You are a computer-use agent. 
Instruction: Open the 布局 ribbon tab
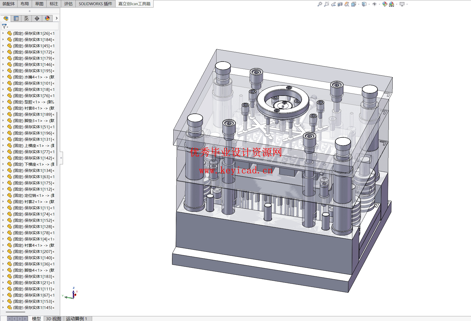coord(25,4)
